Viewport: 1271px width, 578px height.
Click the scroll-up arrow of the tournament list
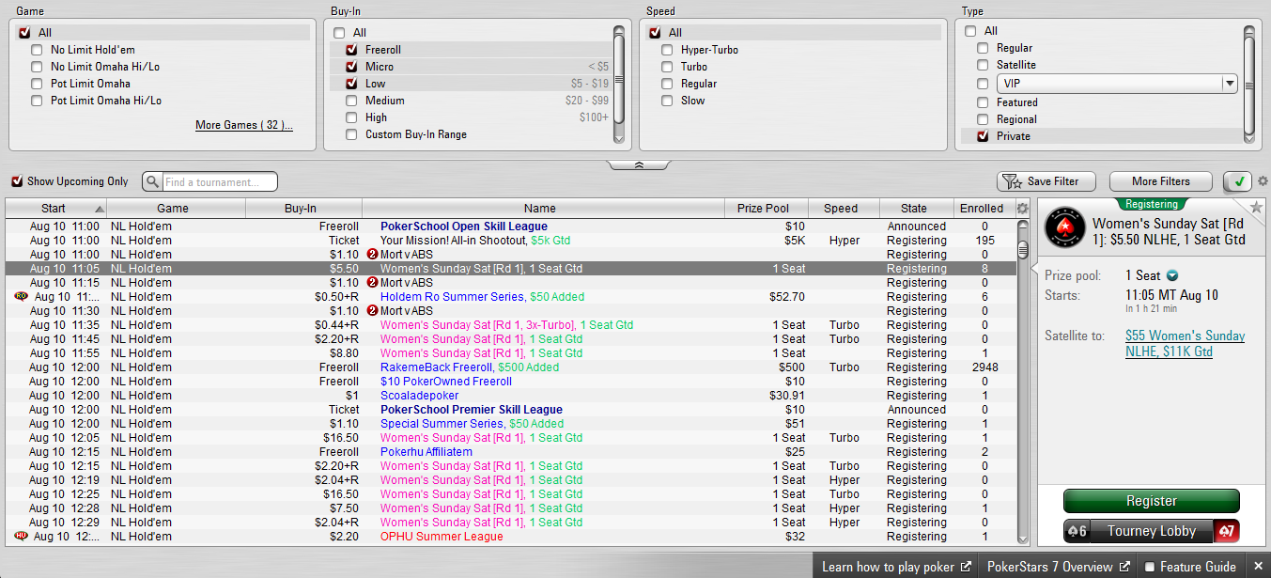(1023, 226)
